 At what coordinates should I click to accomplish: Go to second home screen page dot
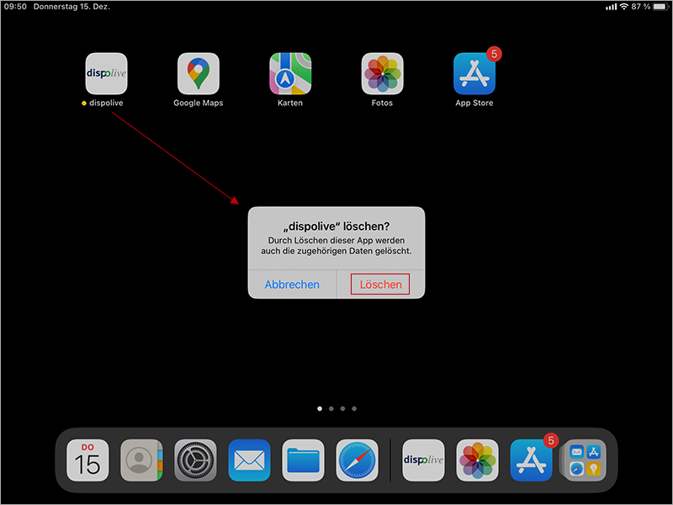point(331,409)
